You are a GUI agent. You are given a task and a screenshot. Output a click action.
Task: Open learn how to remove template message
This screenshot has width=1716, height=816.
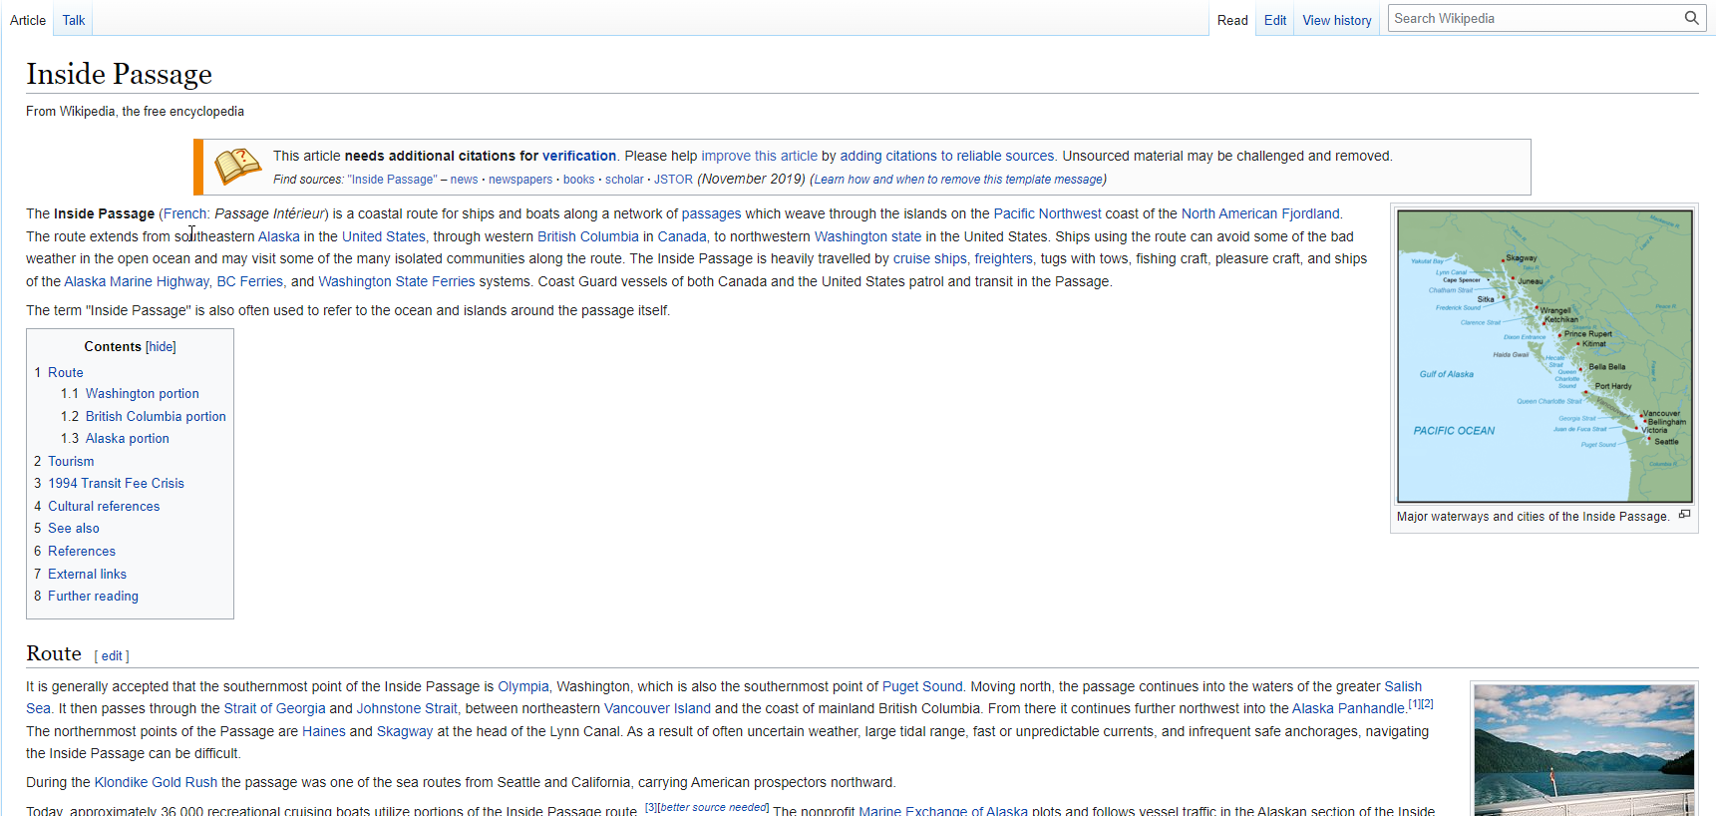tap(959, 180)
